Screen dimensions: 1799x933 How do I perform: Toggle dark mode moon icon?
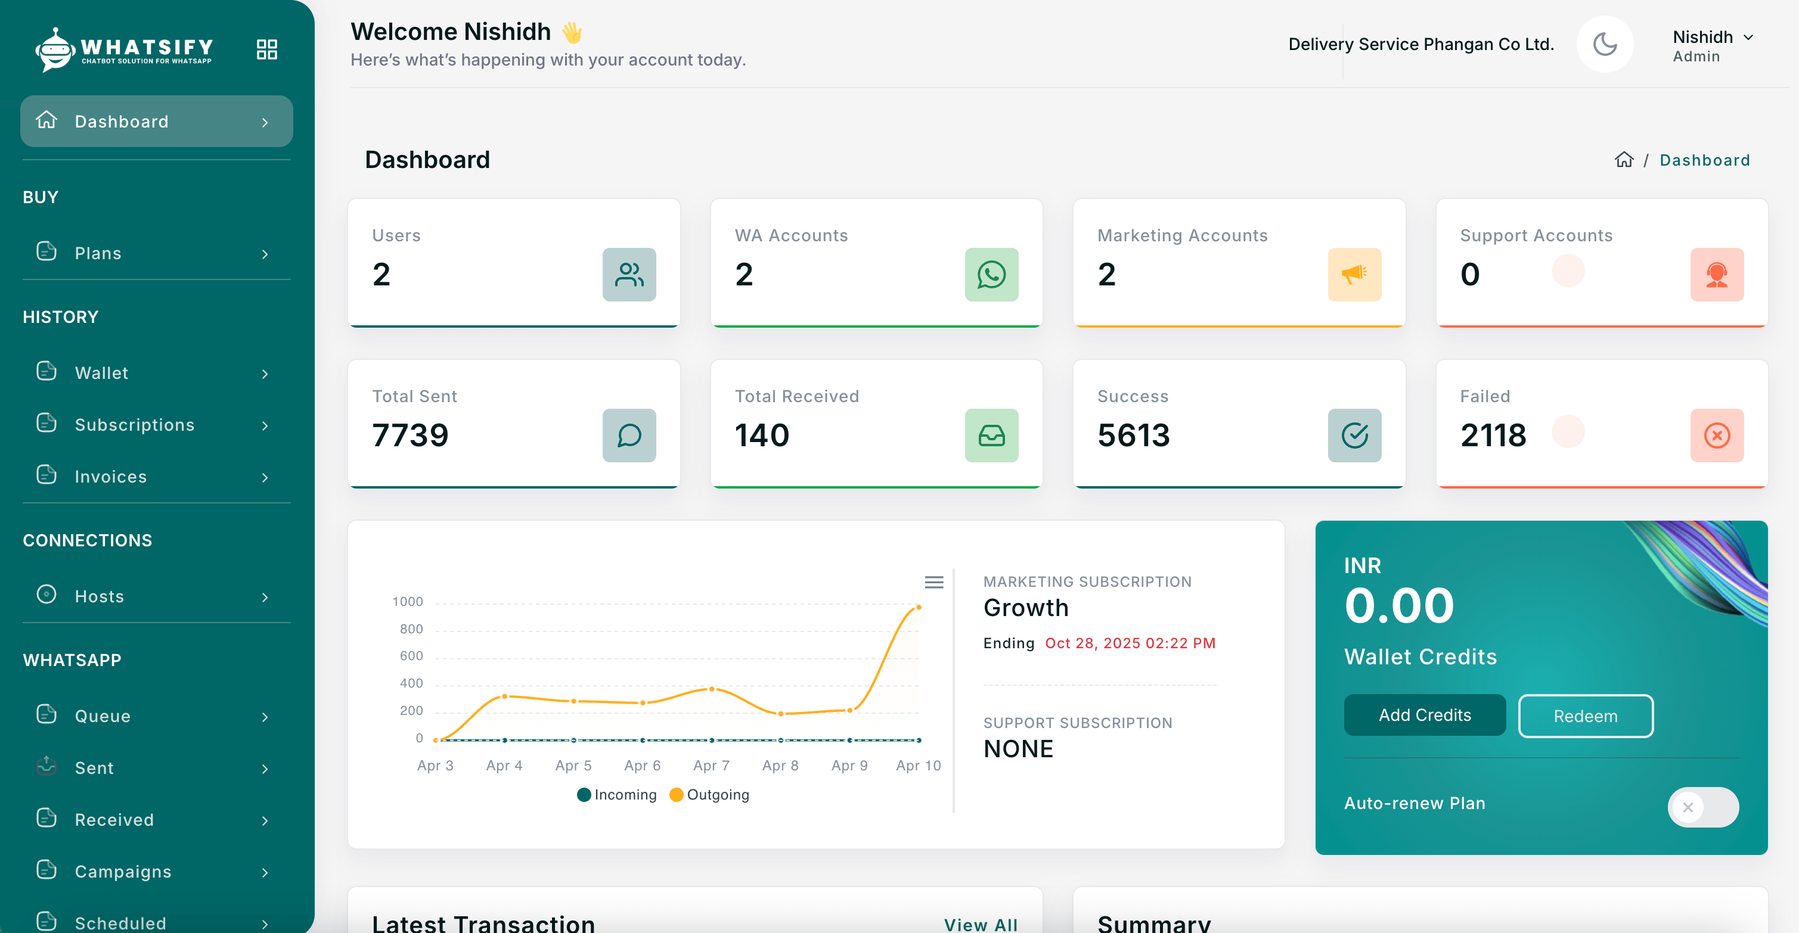[x=1604, y=45]
